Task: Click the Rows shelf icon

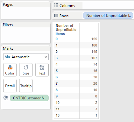Action: pyautogui.click(x=56, y=16)
